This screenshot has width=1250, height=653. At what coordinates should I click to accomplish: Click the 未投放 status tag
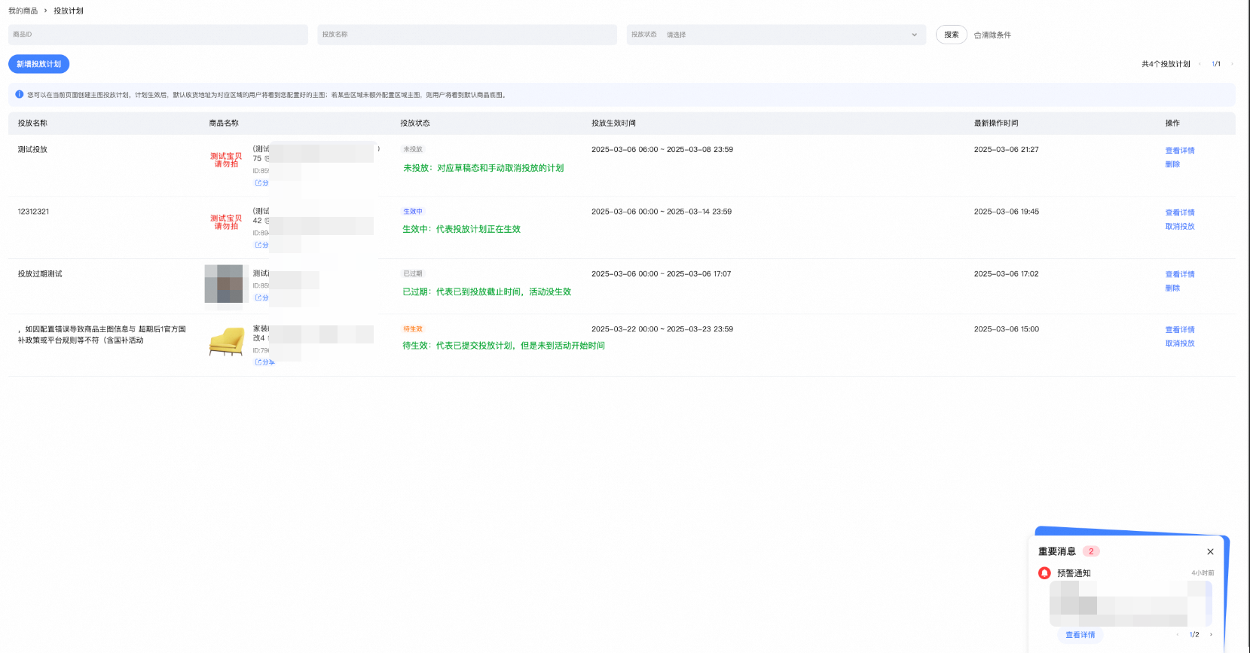(413, 149)
